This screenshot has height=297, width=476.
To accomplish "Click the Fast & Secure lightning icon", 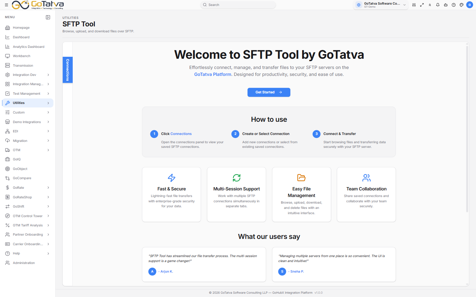I will [x=172, y=178].
